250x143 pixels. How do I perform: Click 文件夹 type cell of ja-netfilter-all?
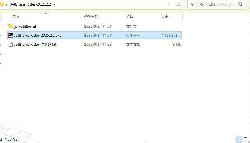131,26
